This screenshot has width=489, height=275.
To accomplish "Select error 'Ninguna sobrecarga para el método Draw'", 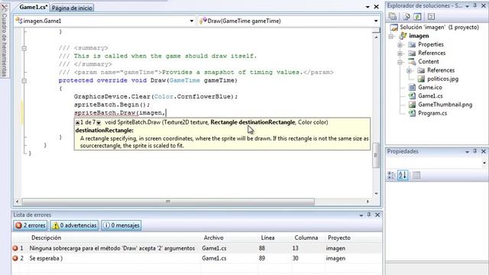I will (196, 248).
